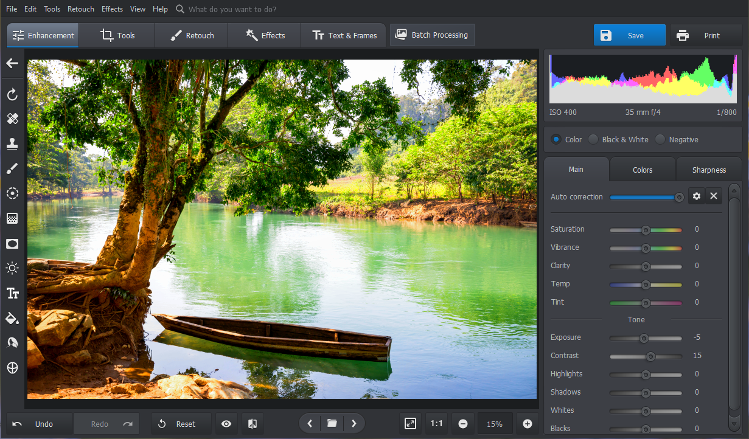Viewport: 749px width, 439px height.
Task: Open the auto correction settings gear
Action: tap(697, 196)
